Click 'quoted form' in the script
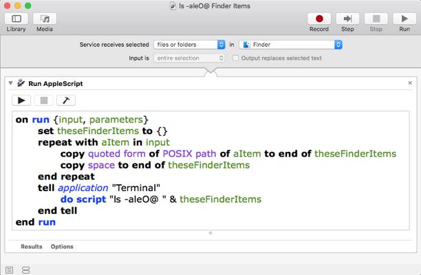Screen dimensions: 421x275 point(117,154)
